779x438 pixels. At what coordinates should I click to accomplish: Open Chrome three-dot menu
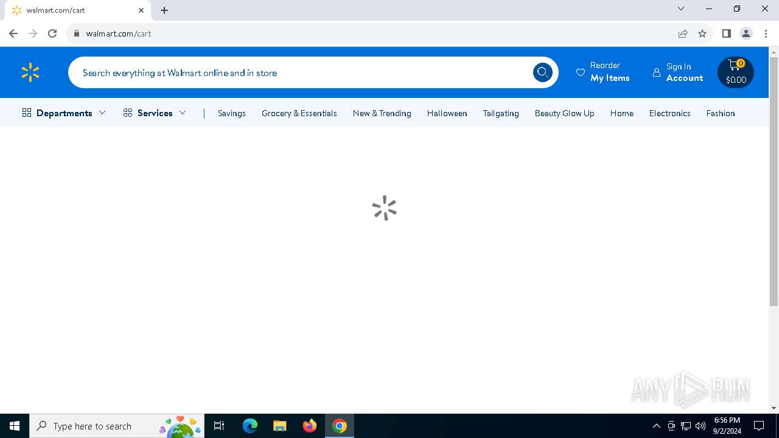pos(766,33)
